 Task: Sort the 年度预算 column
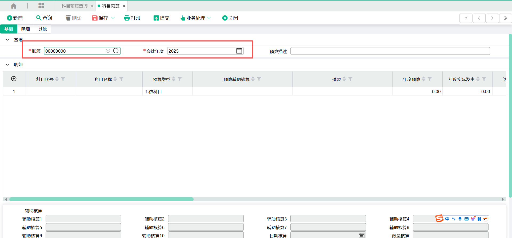point(423,79)
